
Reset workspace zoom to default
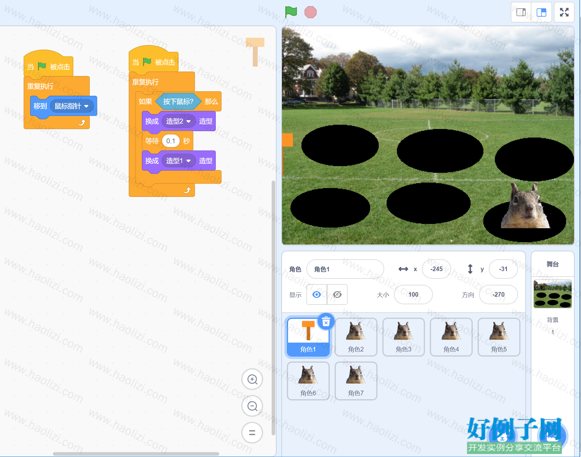click(x=252, y=433)
